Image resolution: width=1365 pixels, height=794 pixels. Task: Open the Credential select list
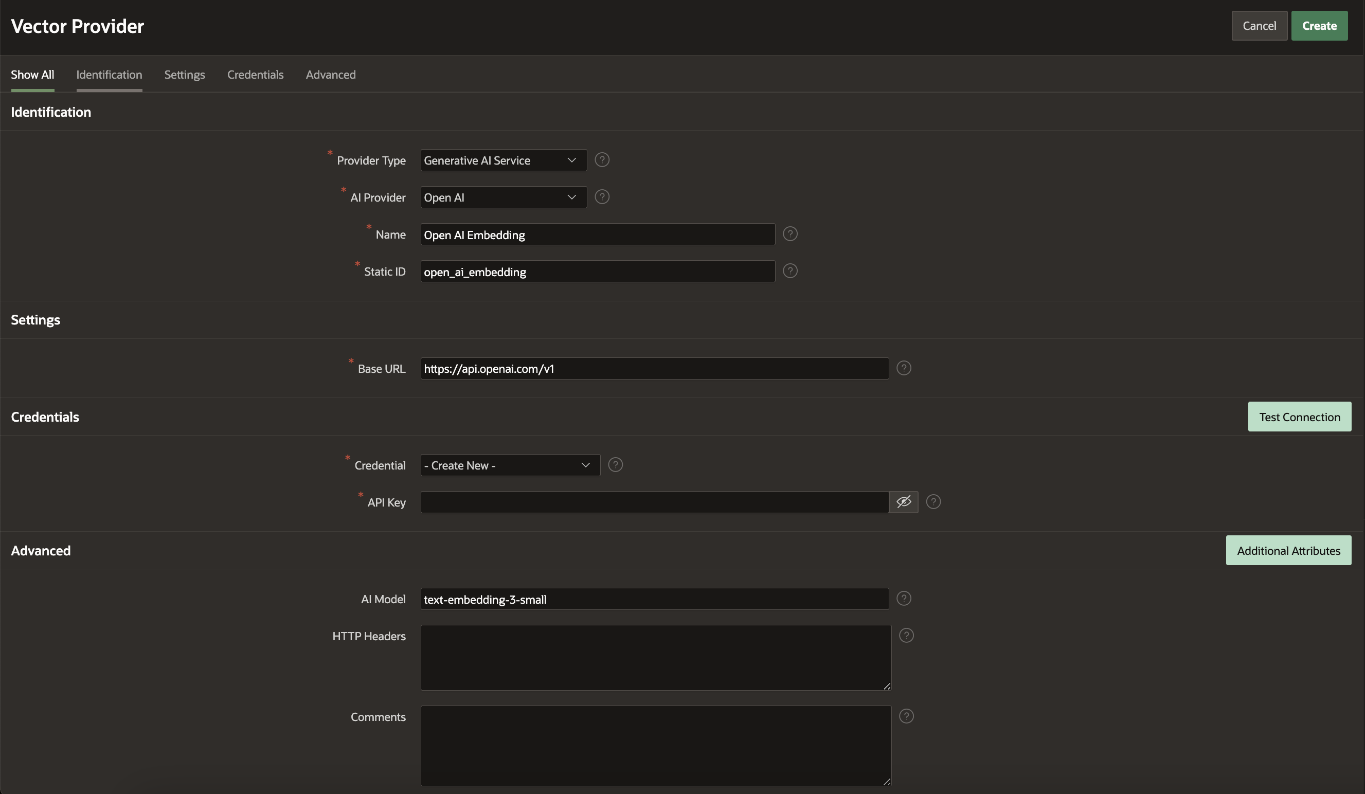pos(510,465)
